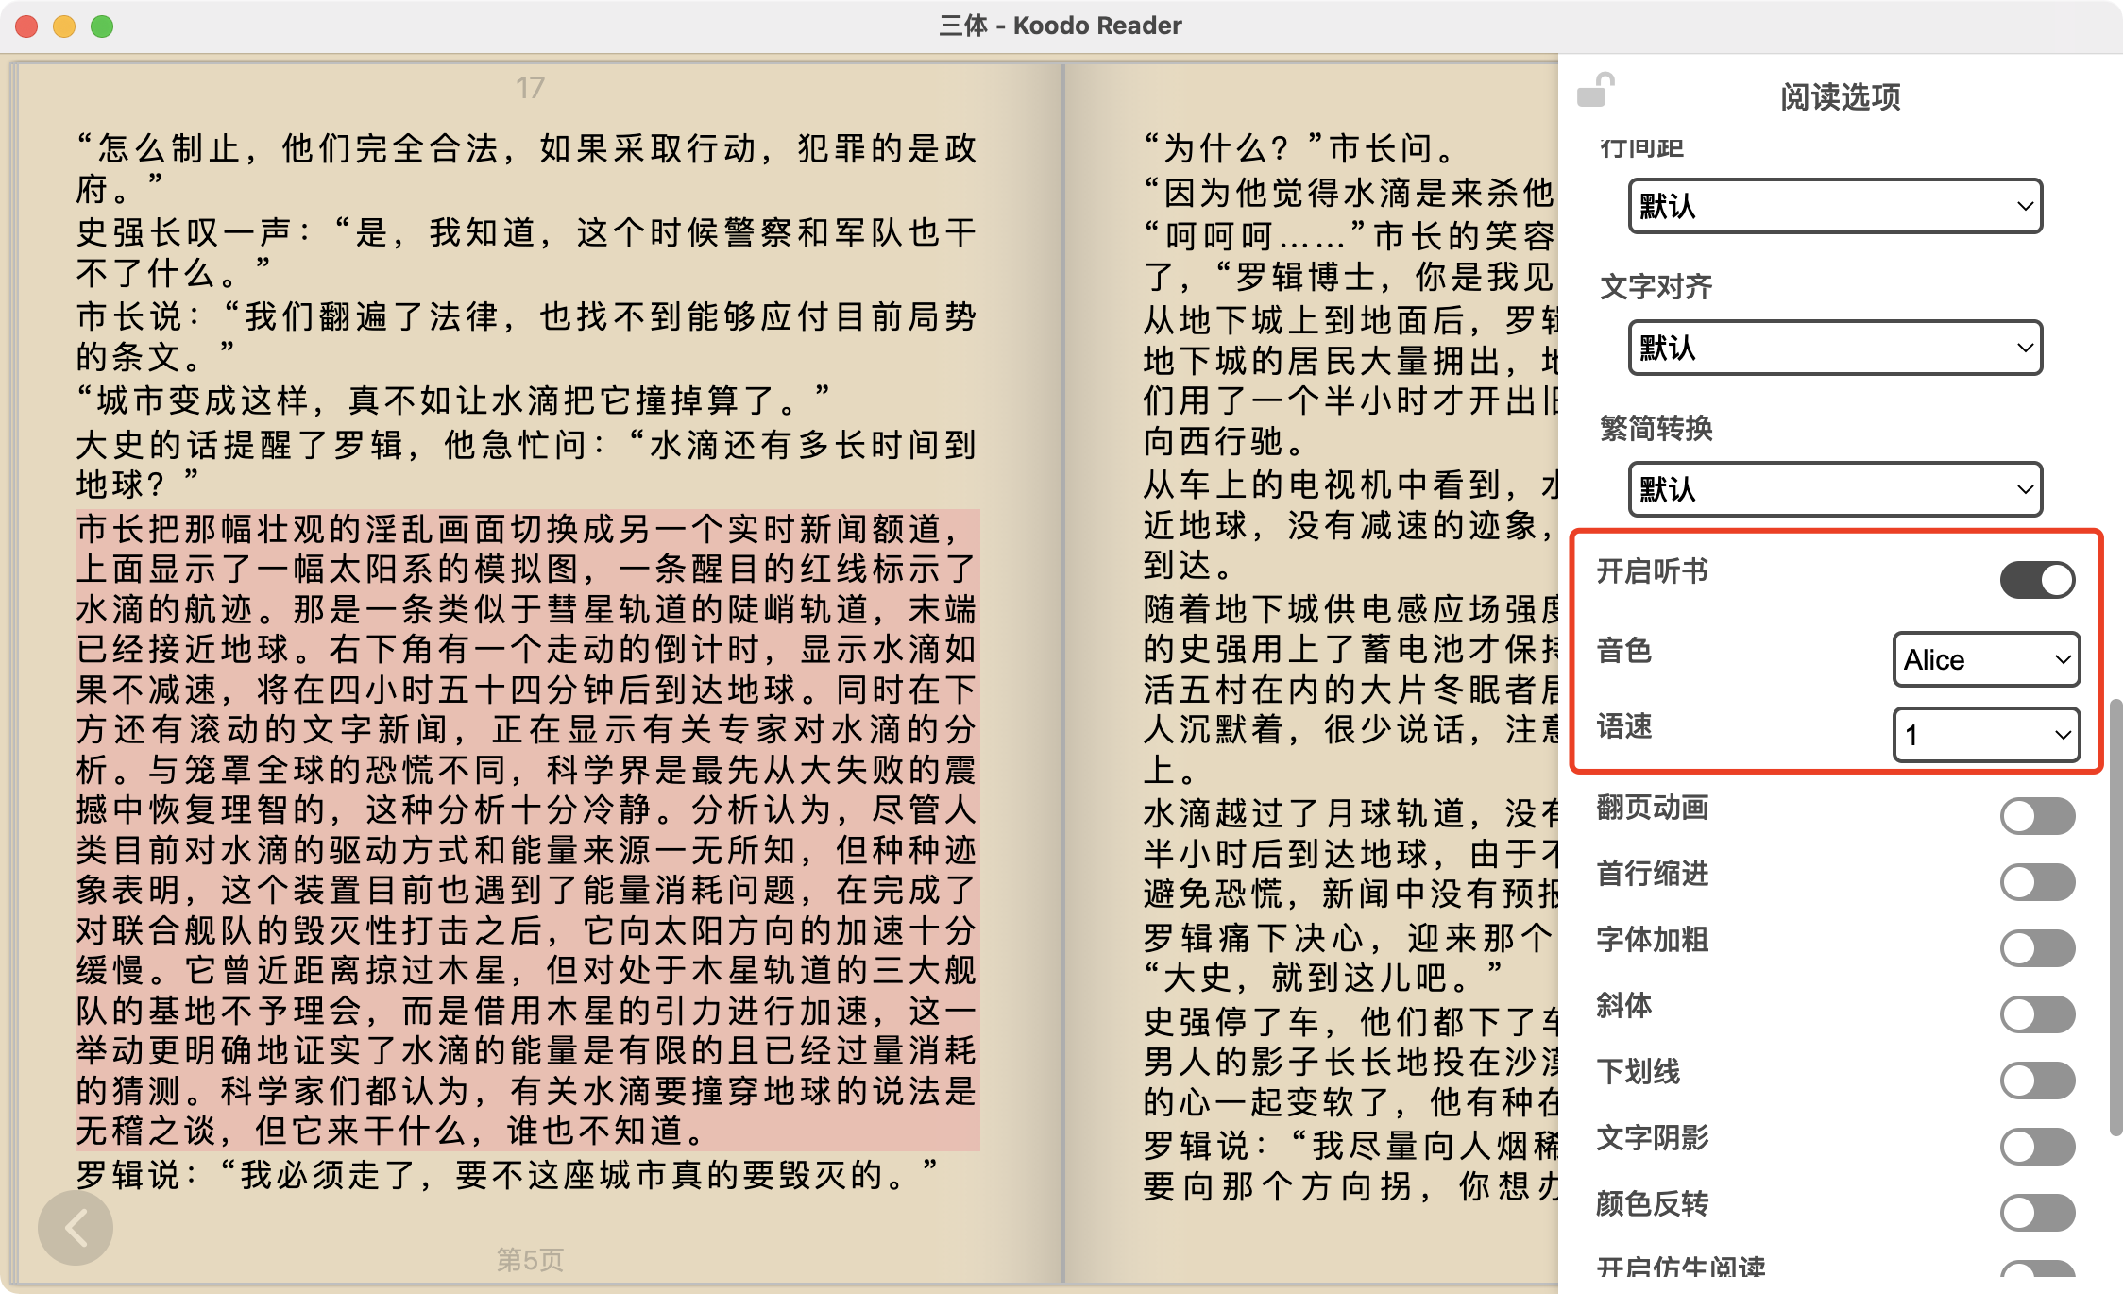Open the 语速 speed dropdown

point(1986,735)
